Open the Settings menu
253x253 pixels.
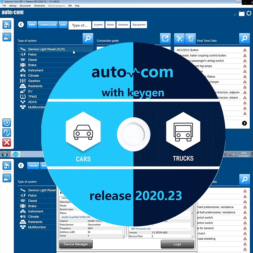(x=13, y=6)
